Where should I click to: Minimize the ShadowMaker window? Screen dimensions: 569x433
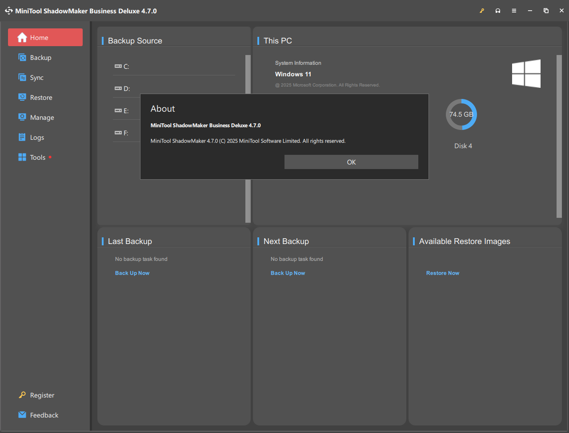click(530, 11)
